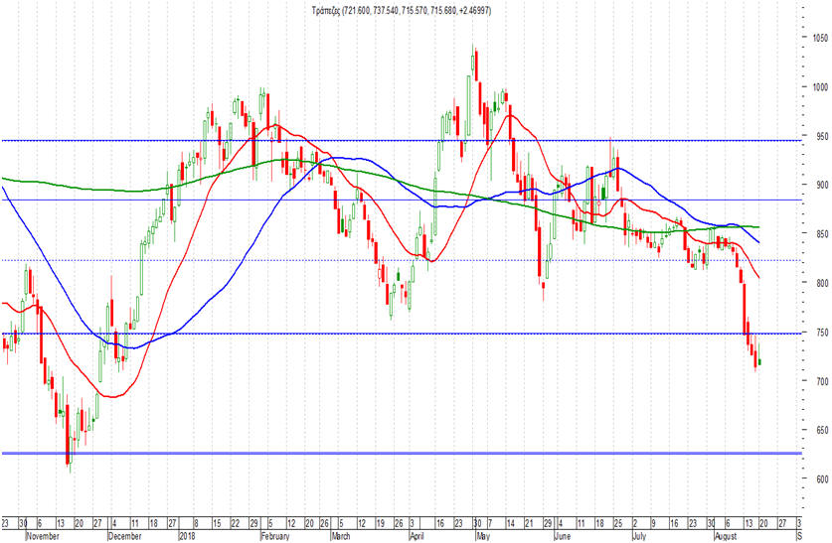Click the 950 price axis label

click(x=820, y=136)
